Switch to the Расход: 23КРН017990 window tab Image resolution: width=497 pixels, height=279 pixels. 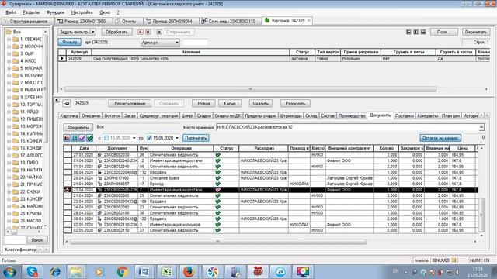tap(83, 21)
